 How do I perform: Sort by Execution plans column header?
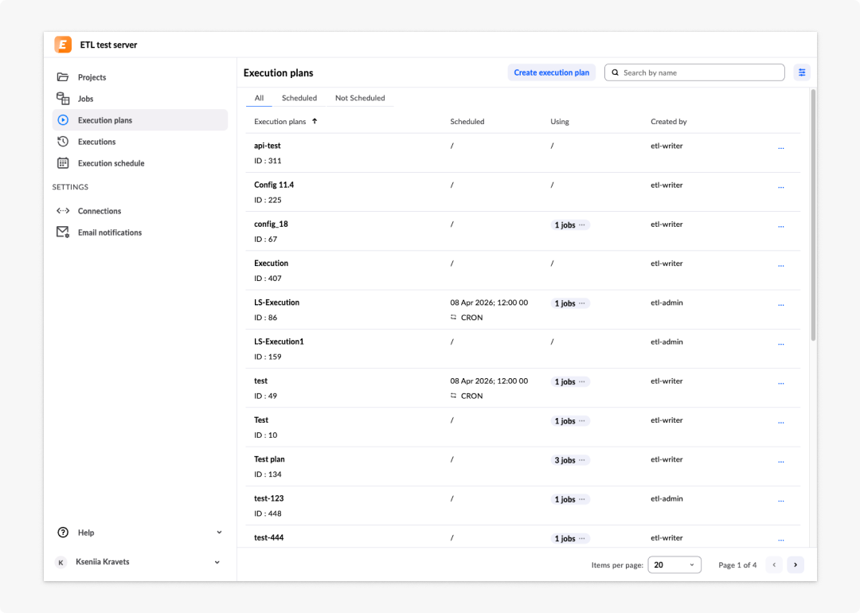[279, 121]
